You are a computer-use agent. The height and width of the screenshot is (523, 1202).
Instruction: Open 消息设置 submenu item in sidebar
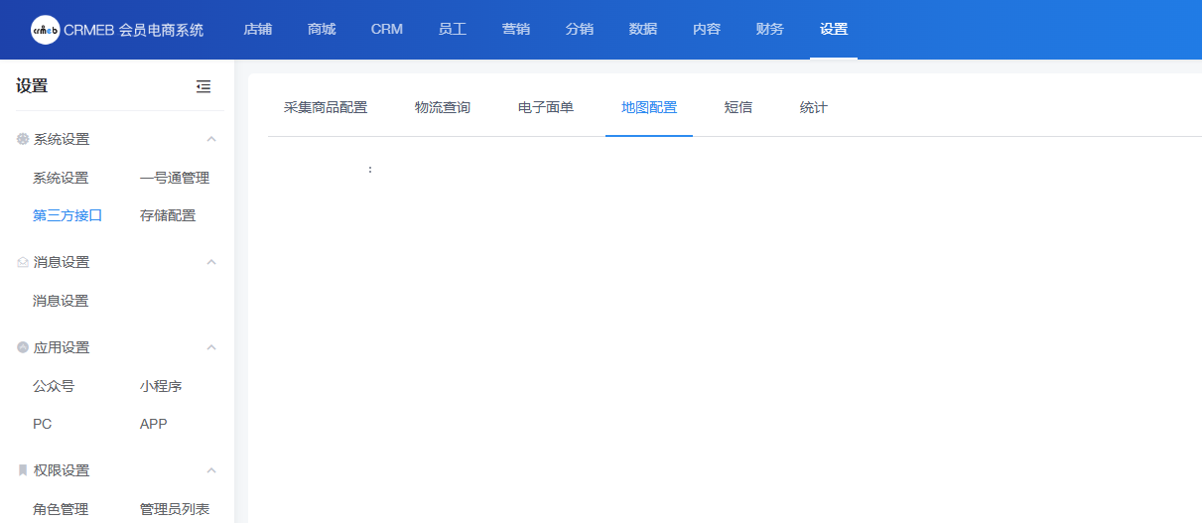pyautogui.click(x=61, y=301)
